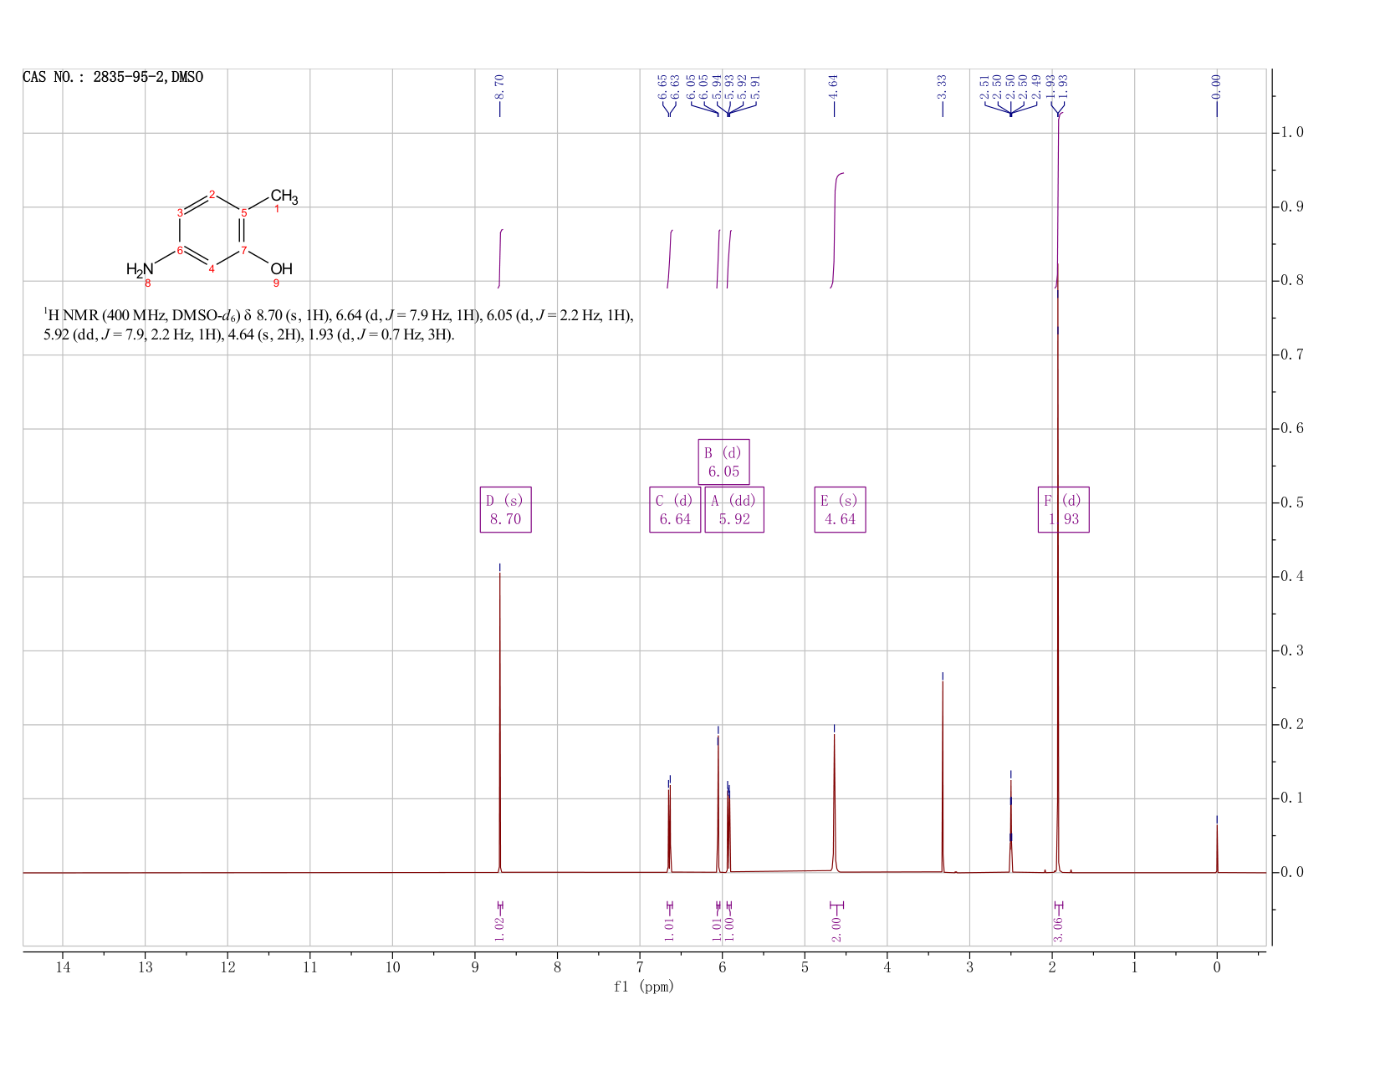Select integral value 1.00 below the baseline
This screenshot has height=1066, width=1380.
pos(729,928)
